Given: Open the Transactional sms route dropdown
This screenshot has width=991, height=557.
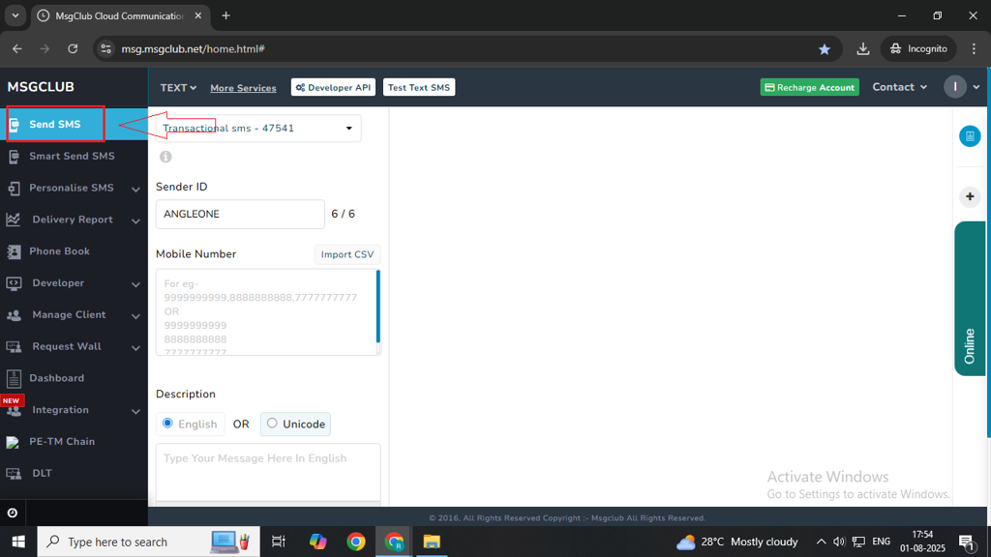Looking at the screenshot, I should pos(258,129).
